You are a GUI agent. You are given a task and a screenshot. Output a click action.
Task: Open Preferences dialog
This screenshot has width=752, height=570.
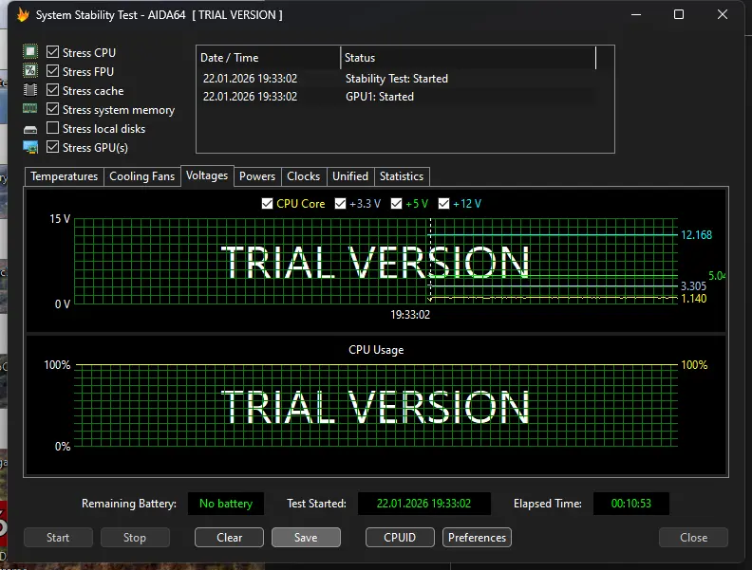point(477,538)
